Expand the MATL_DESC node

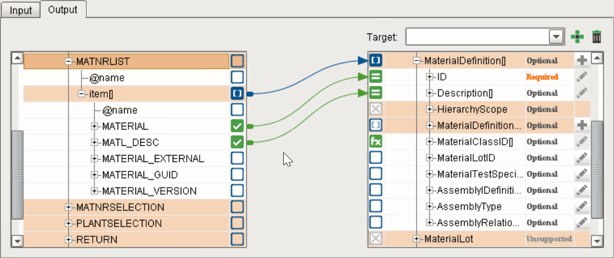(94, 142)
